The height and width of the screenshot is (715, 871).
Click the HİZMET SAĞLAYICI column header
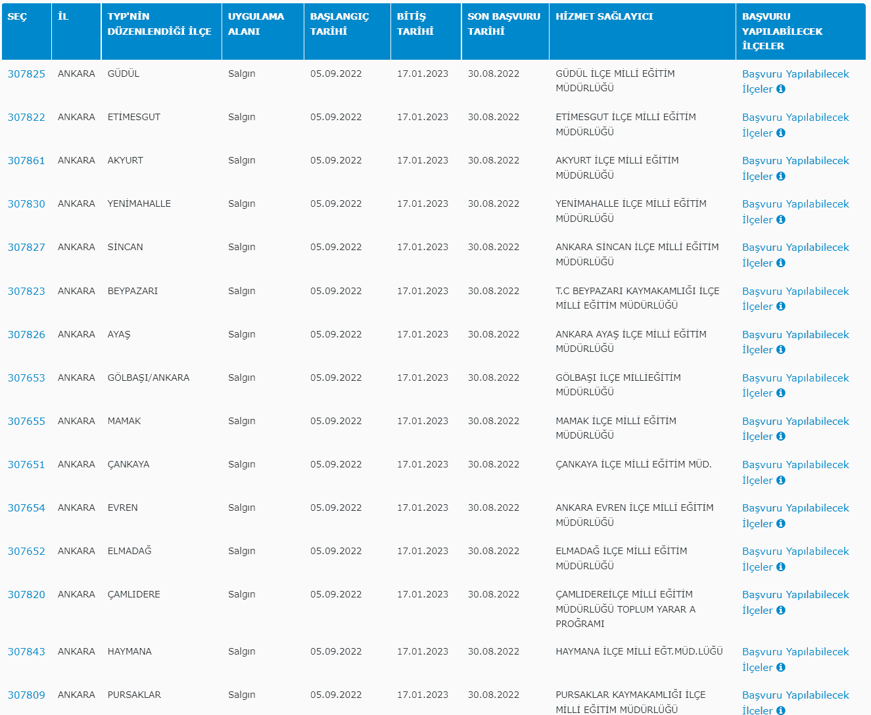click(604, 16)
